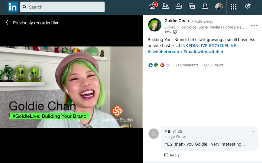Click Previously recorded live label
The width and height of the screenshot is (262, 163).
click(36, 23)
